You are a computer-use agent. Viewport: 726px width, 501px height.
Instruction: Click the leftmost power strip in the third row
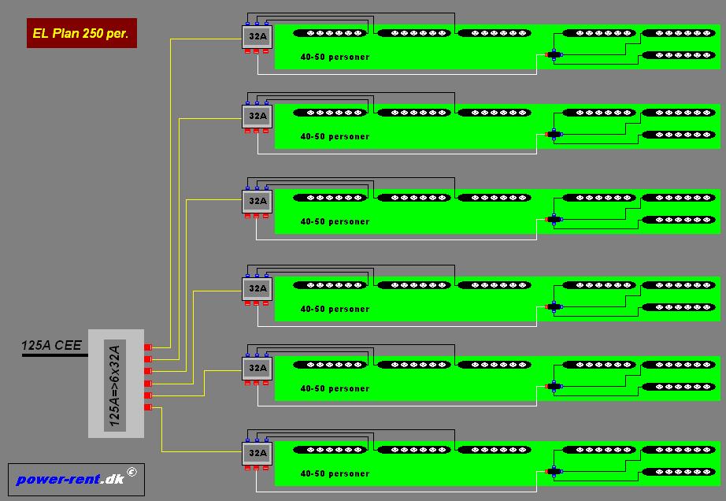pos(330,198)
